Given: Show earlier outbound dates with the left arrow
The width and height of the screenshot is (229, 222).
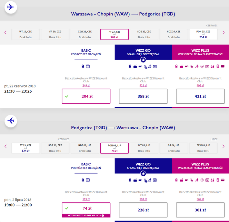Looking at the screenshot, I should tap(5, 32).
